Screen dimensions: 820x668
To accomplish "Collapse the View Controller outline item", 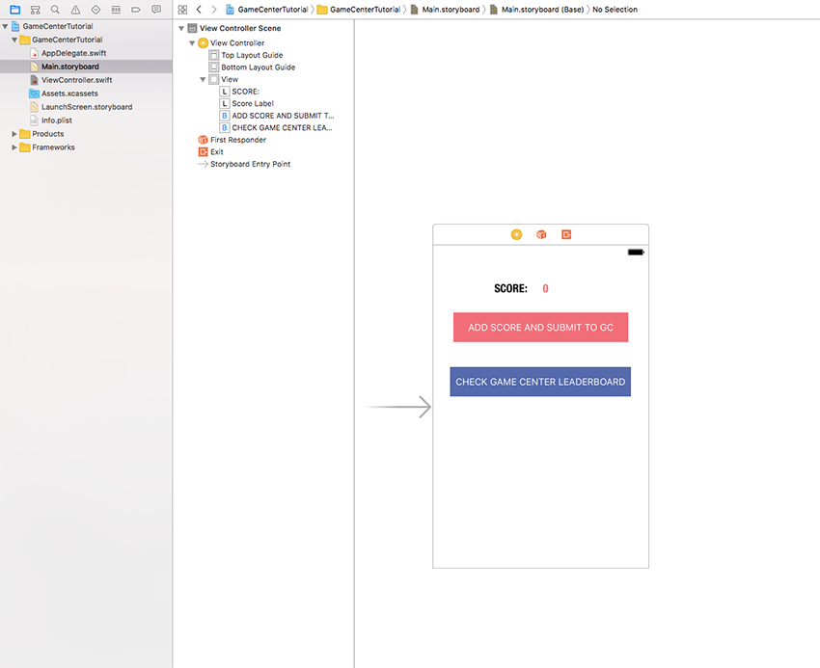I will click(x=192, y=42).
